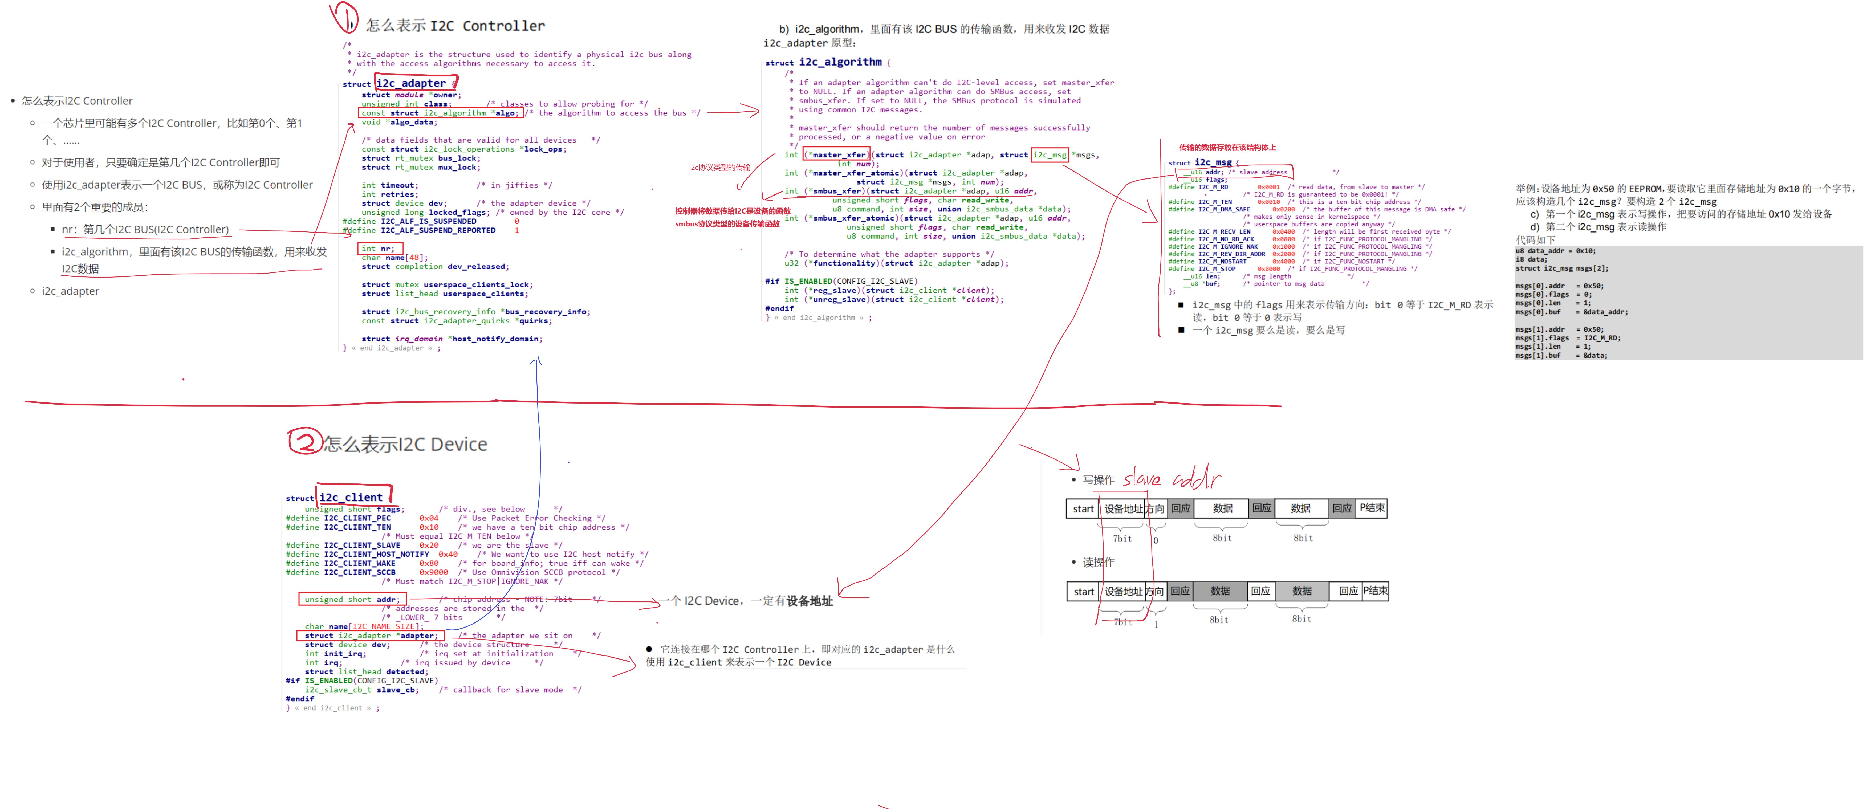1871x810 pixels.
Task: Click the line "i2c_slave_cb_t slave_cb;"
Action: (x=362, y=690)
